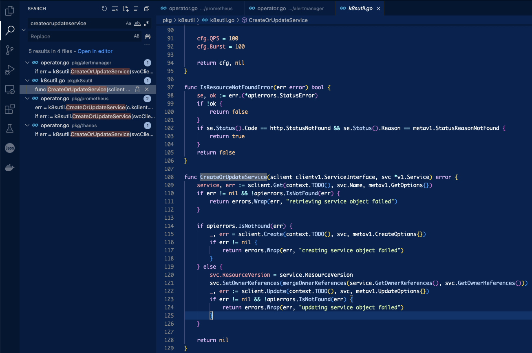The image size is (532, 353).
Task: Clear all search results
Action: 115,9
